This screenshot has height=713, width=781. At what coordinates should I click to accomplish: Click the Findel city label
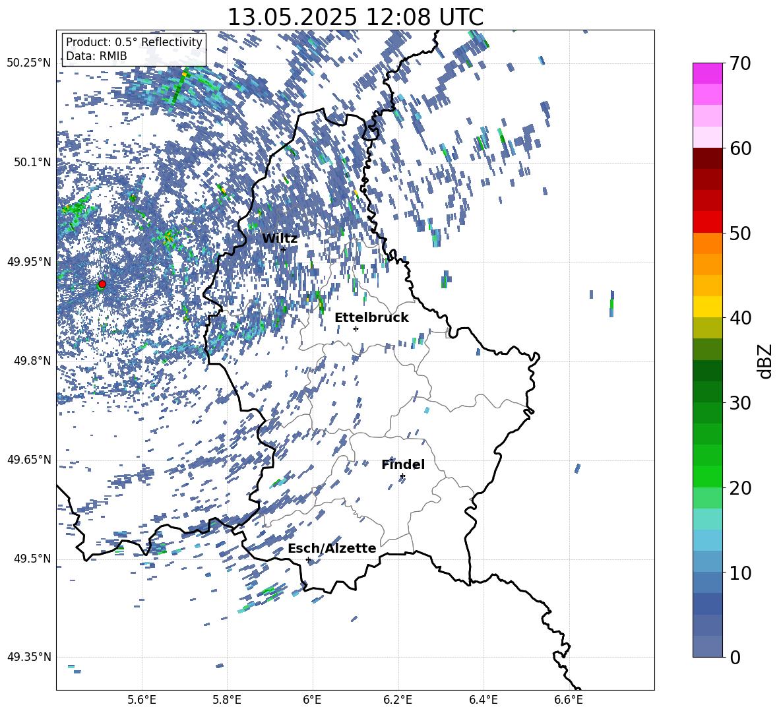(403, 464)
